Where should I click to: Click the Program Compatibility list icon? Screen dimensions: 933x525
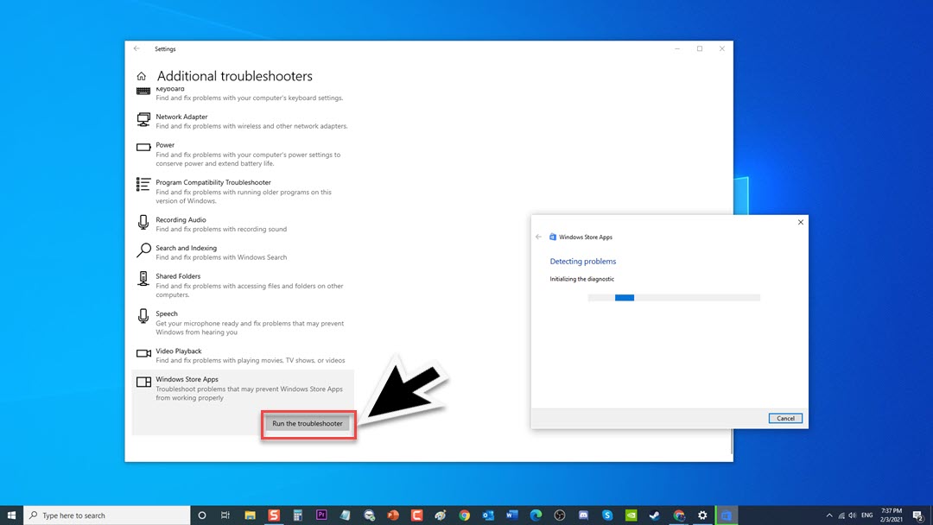click(143, 184)
